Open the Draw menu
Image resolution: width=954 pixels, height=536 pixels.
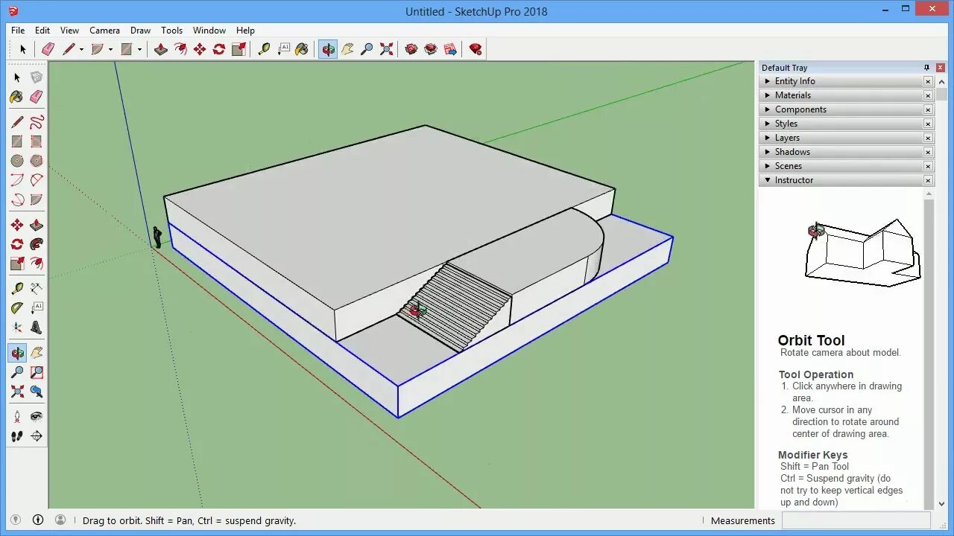140,31
